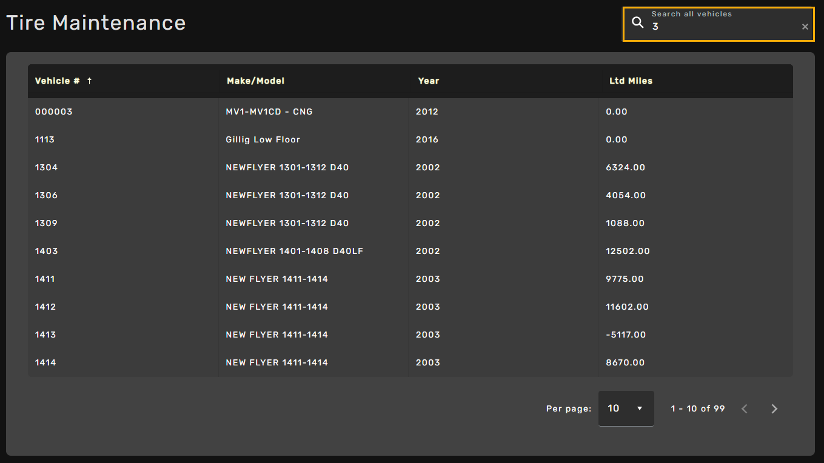Open vehicle 1403 NEWFLYER D40LF row

pyautogui.click(x=294, y=251)
